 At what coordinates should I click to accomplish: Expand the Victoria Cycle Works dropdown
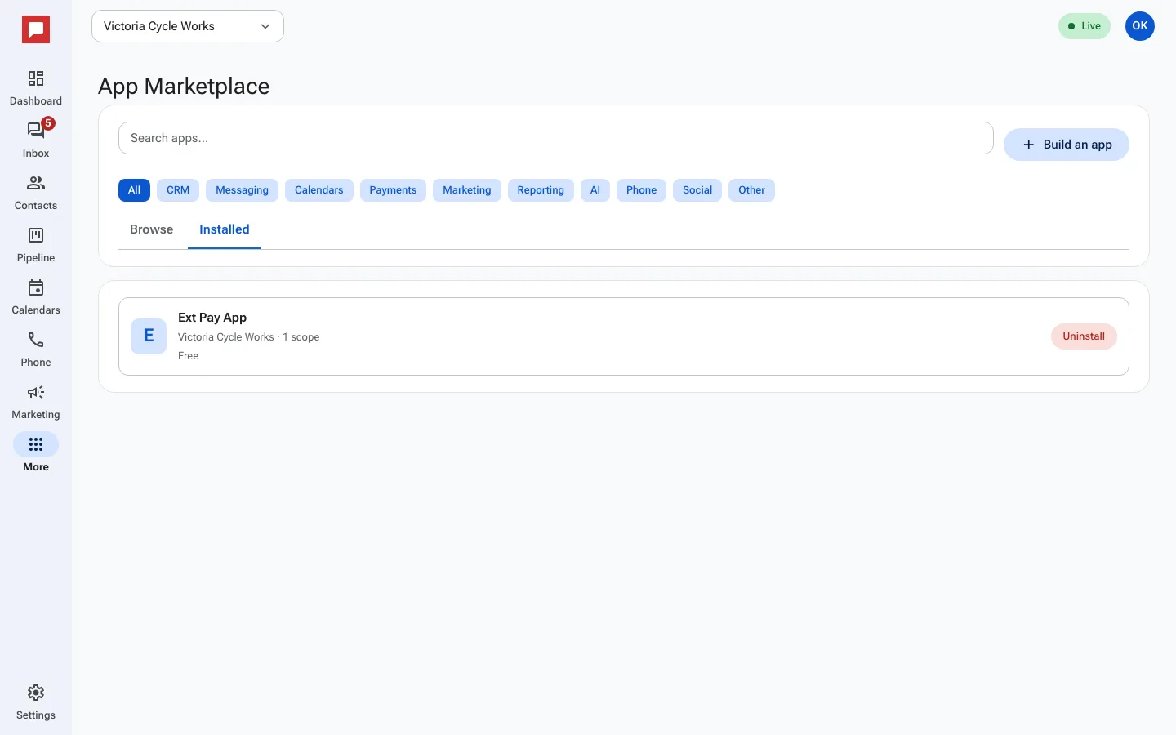click(x=188, y=26)
